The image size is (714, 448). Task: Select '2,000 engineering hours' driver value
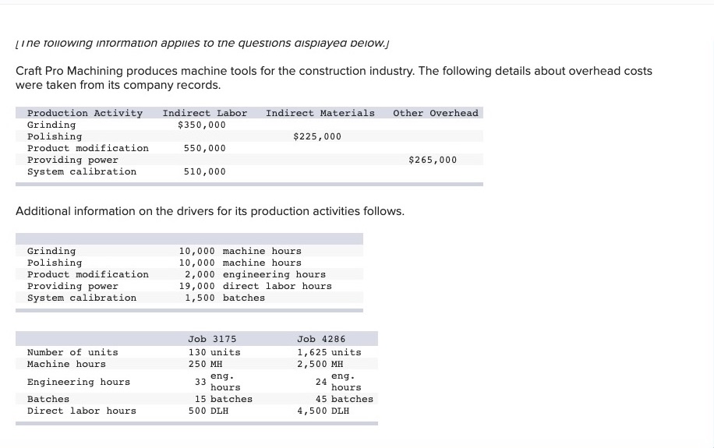coord(255,274)
